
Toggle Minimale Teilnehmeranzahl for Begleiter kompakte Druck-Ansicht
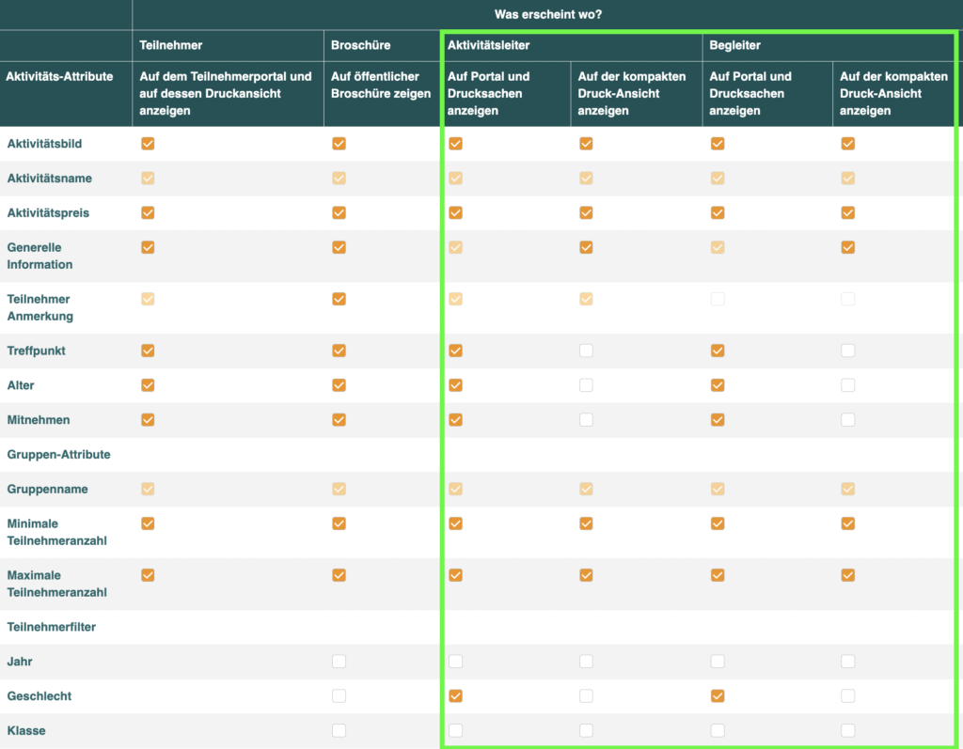(x=848, y=523)
